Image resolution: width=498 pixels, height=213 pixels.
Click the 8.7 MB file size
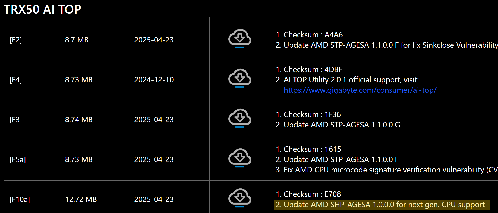pyautogui.click(x=77, y=40)
